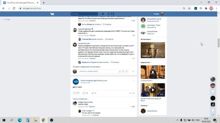Screen dimensions: 220x123
Task: Go back in the browser
Action: point(3,8)
